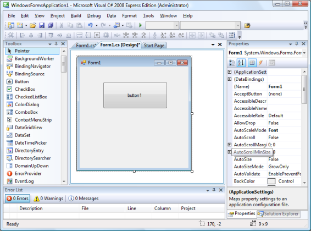Click the Save All icon

pyautogui.click(x=51, y=25)
